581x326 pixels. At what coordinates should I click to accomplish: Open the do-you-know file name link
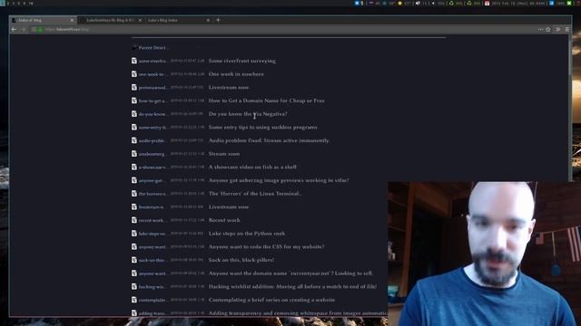(x=153, y=114)
